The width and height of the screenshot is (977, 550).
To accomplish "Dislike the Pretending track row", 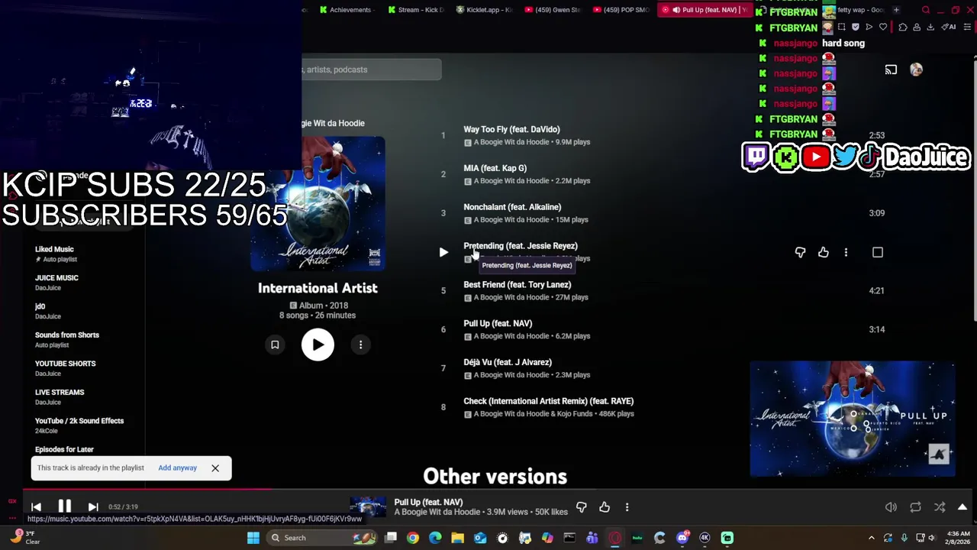I will (x=800, y=252).
